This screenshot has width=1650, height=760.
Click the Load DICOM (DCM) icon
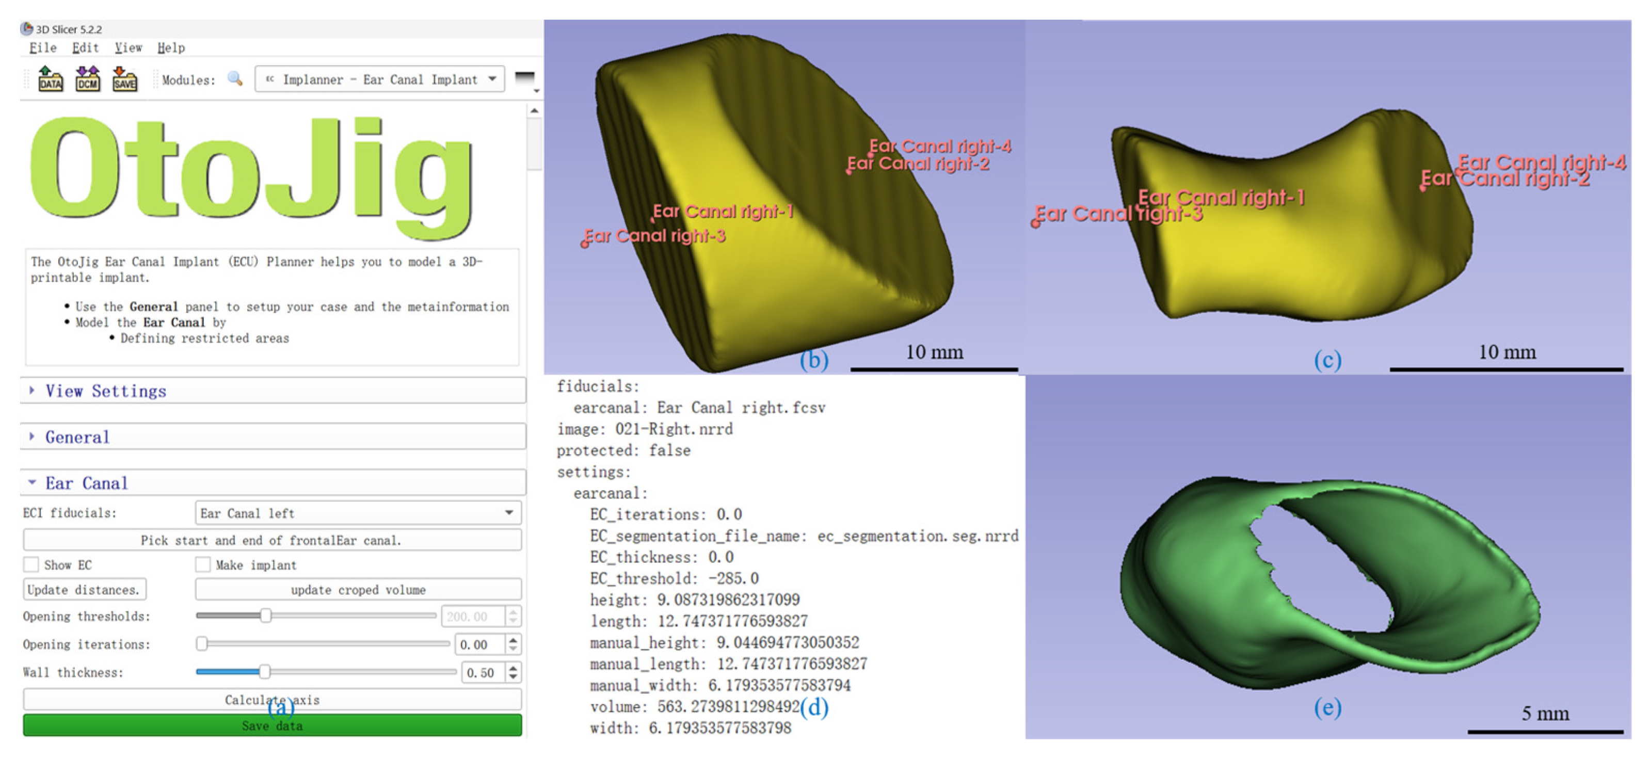click(87, 79)
